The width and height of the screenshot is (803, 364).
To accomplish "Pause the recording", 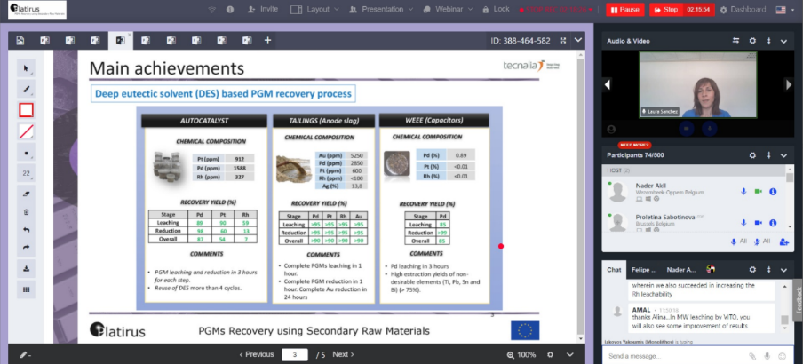I will coord(624,9).
